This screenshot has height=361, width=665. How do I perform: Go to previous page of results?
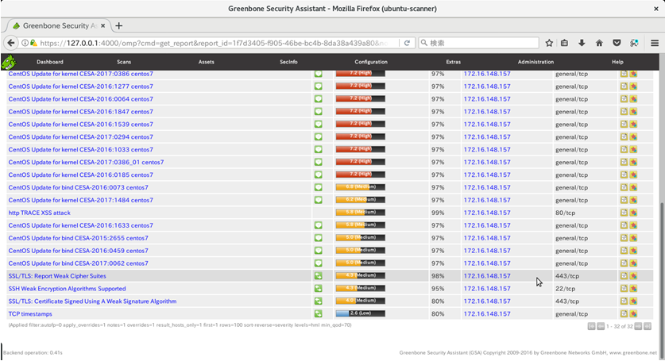601,326
